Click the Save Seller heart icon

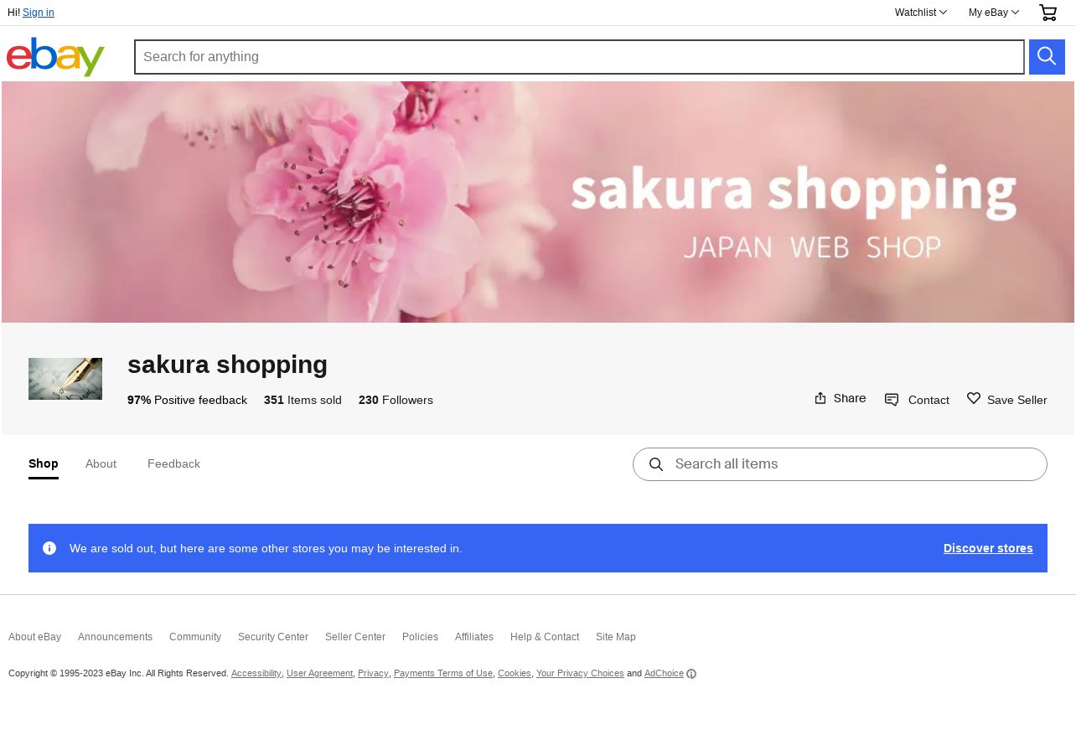pyautogui.click(x=974, y=399)
